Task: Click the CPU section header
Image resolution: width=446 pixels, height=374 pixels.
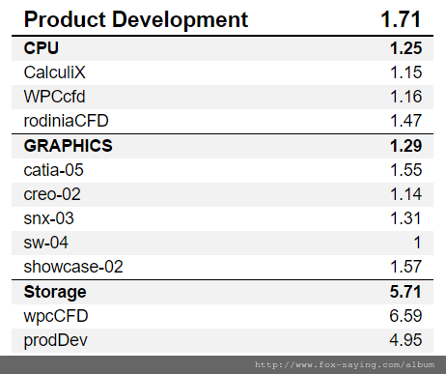Action: [42, 48]
